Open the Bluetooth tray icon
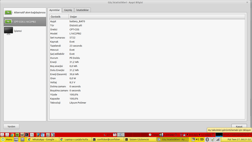252x142 pixels. click(207, 139)
